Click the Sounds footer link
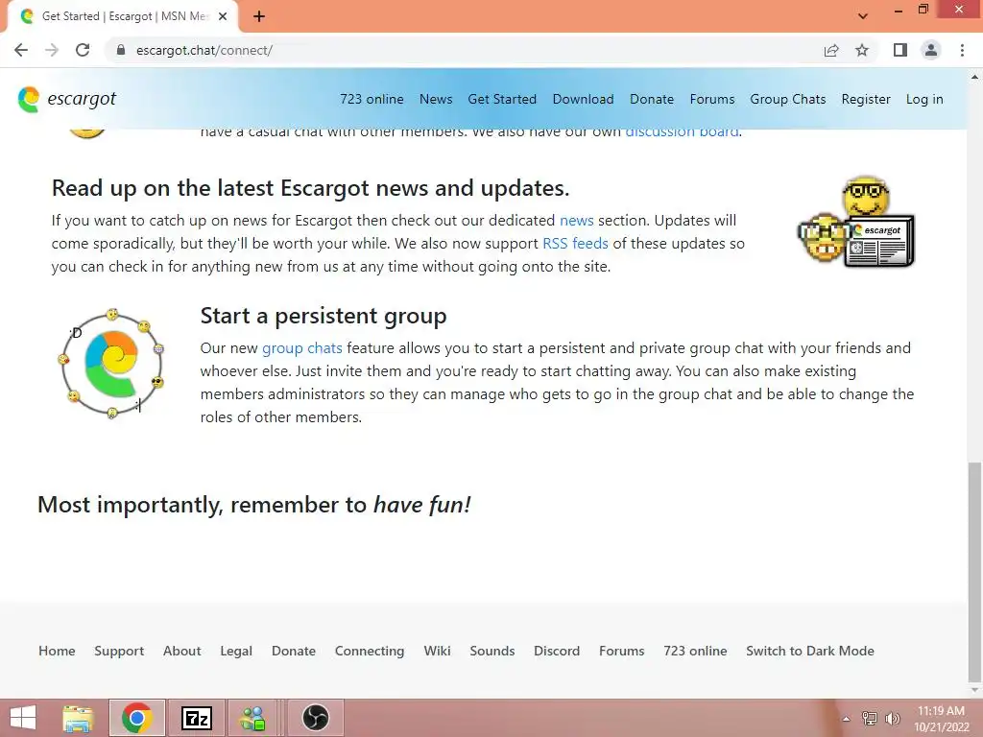This screenshot has width=983, height=737. coord(492,651)
